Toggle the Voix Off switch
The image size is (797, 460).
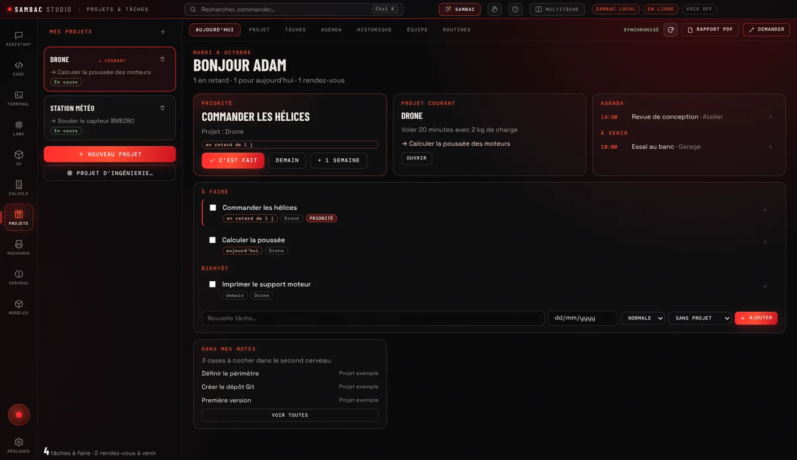click(x=699, y=9)
